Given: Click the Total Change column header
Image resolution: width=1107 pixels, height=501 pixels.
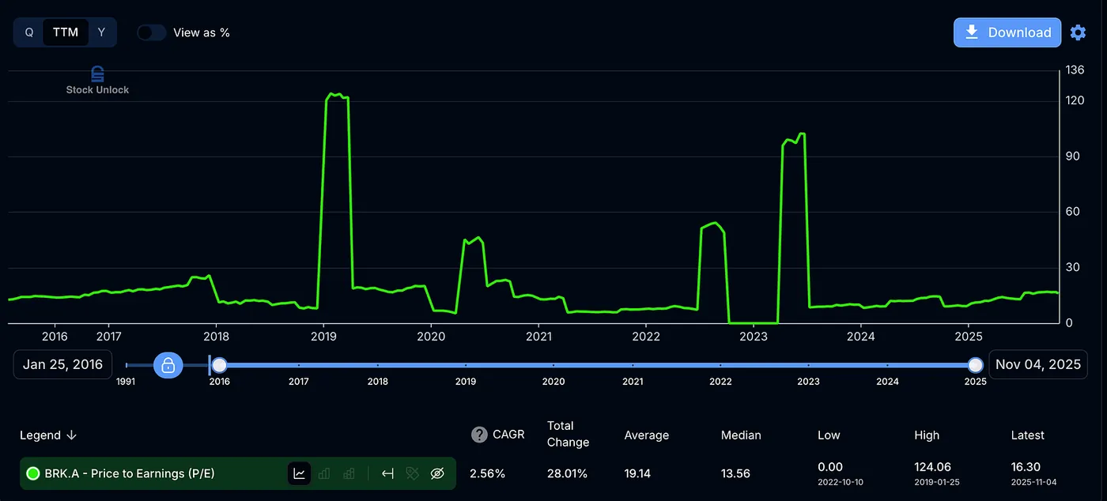Looking at the screenshot, I should tap(568, 434).
